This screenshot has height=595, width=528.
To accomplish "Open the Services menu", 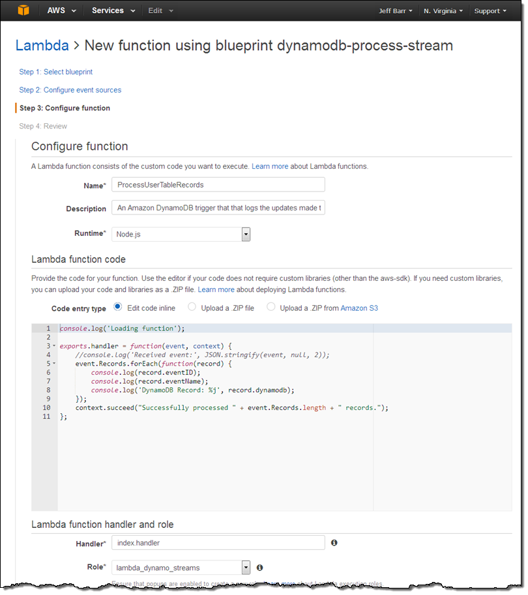I will coord(113,11).
